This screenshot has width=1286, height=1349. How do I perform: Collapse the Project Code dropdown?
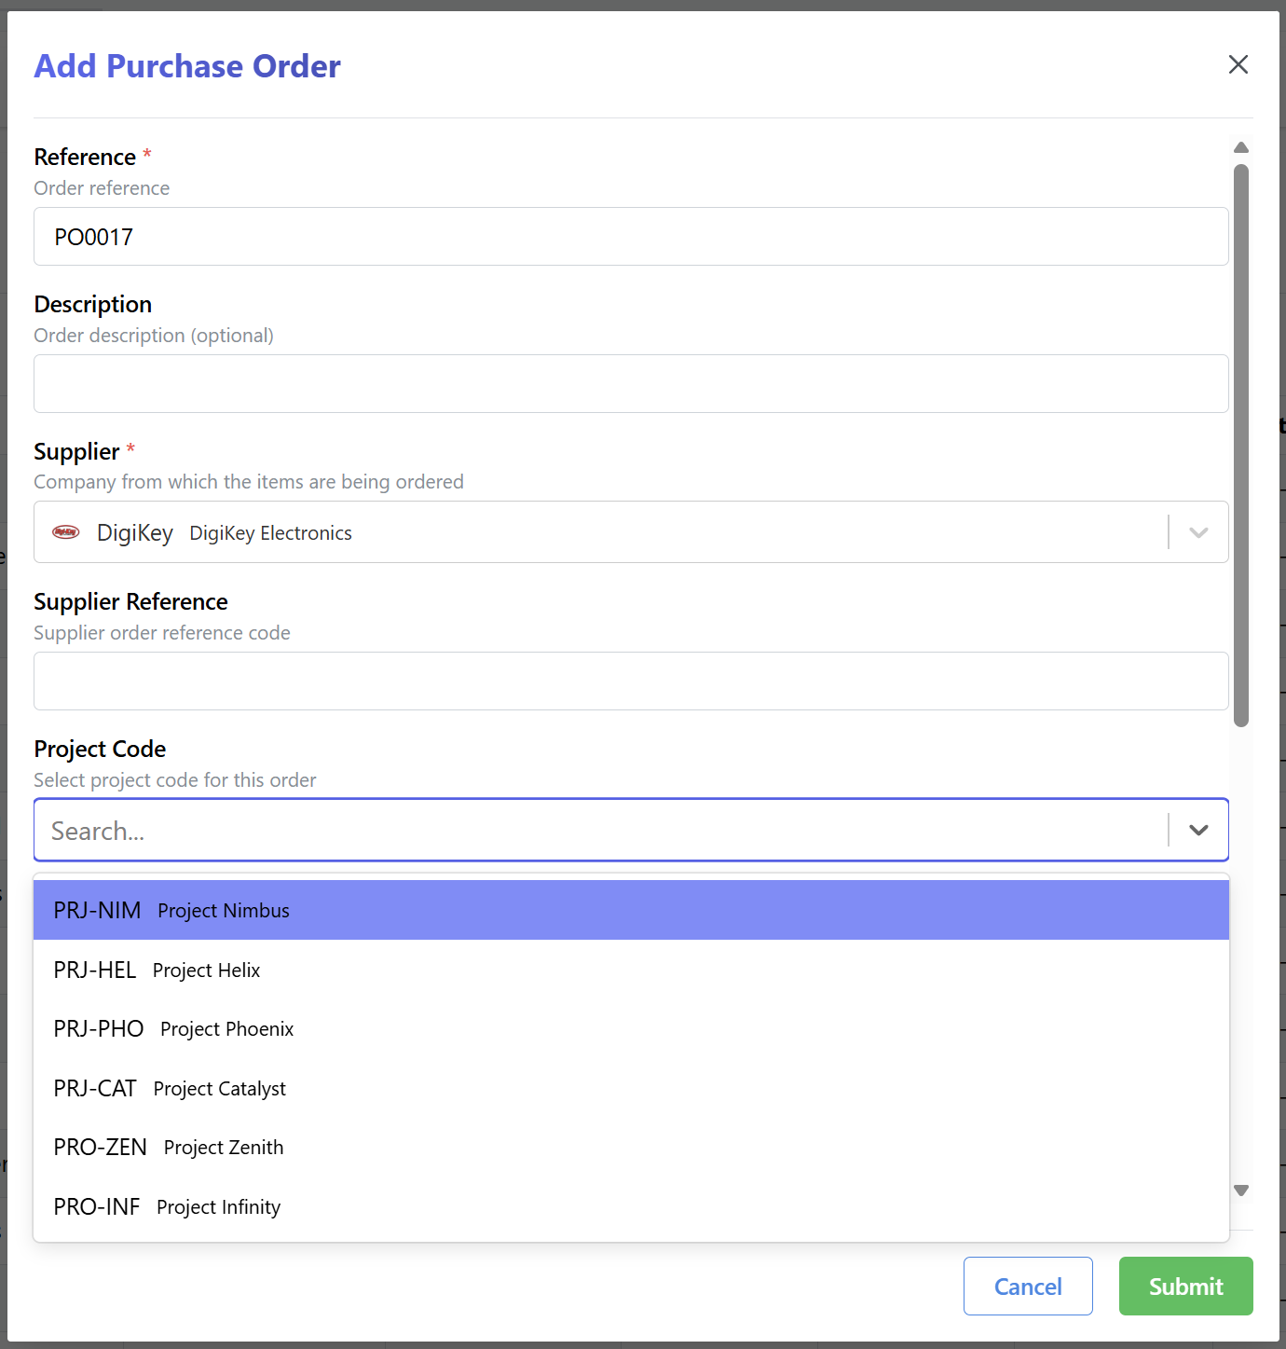pyautogui.click(x=1198, y=830)
